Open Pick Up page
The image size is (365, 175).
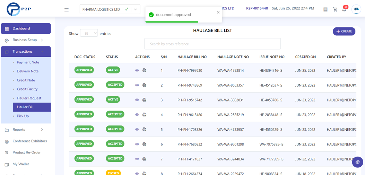coord(23,116)
